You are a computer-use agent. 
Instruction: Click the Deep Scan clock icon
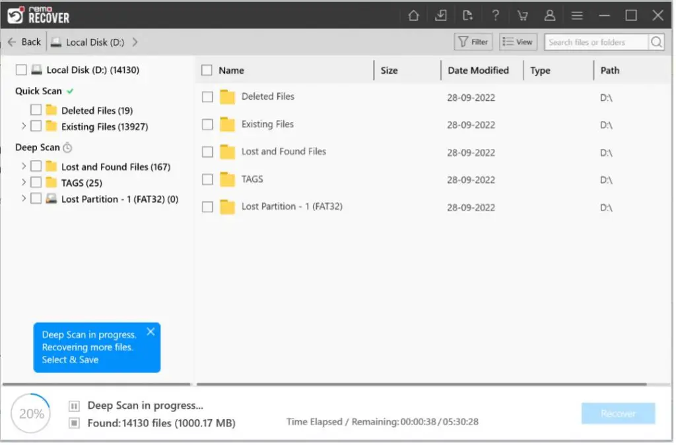point(68,148)
